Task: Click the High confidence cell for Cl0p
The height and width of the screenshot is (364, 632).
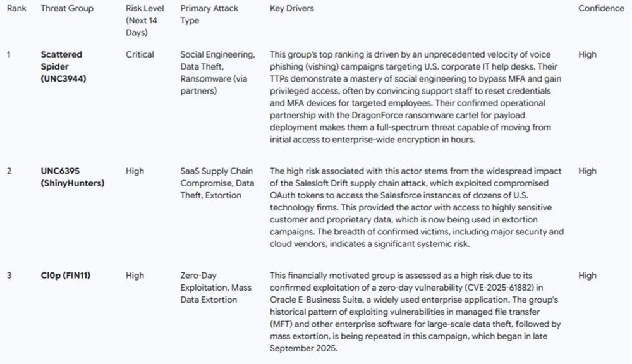Action: [x=587, y=276]
